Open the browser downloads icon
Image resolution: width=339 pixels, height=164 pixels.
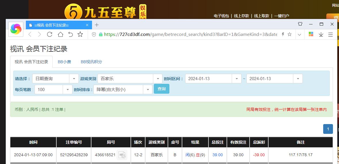point(321,34)
